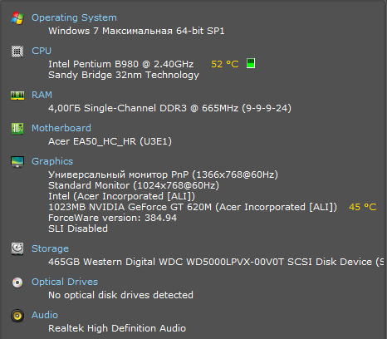Open the Motherboard section heading
The height and width of the screenshot is (339, 387).
[61, 128]
